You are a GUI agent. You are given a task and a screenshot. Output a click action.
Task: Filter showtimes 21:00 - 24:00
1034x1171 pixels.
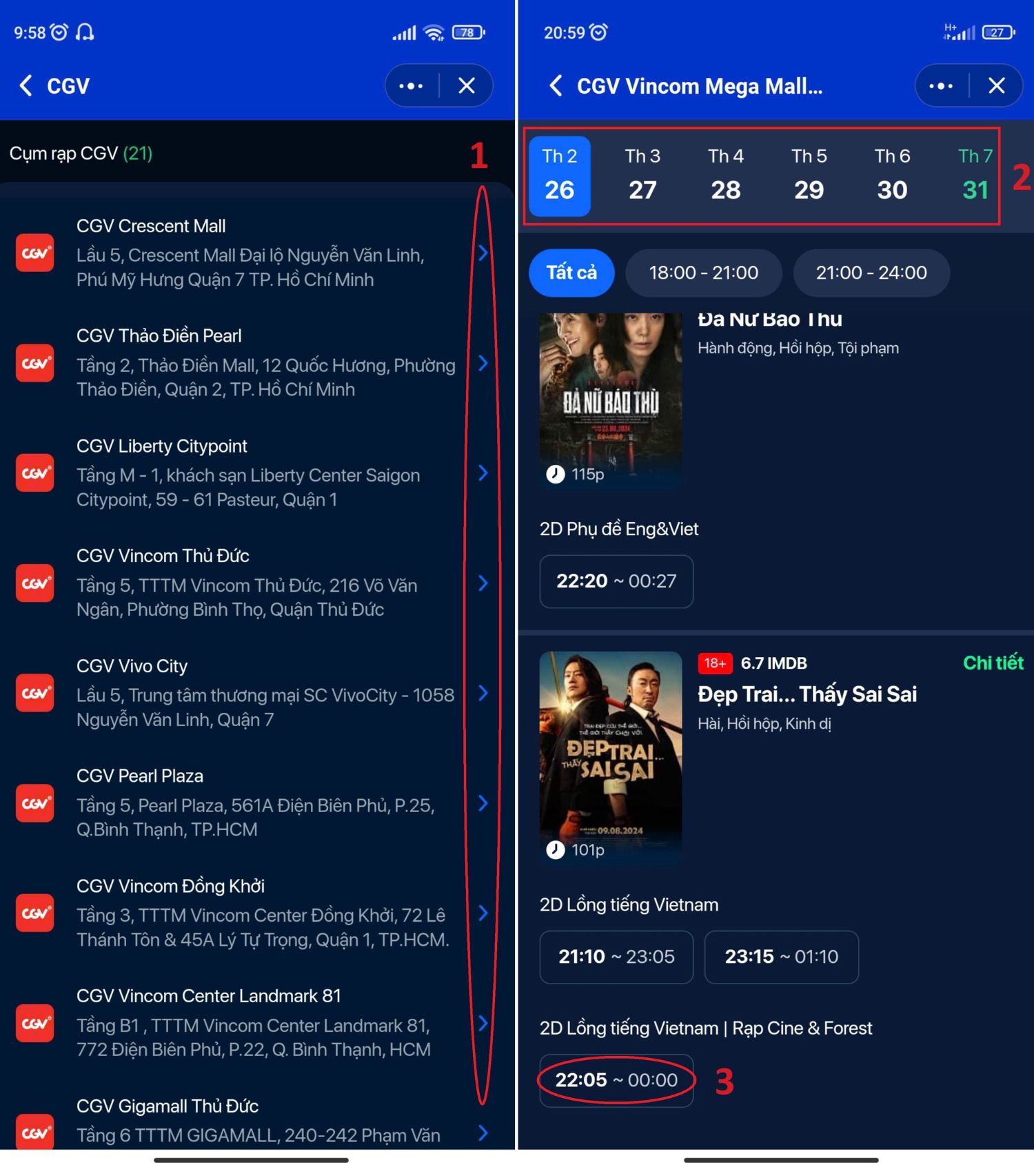(871, 273)
